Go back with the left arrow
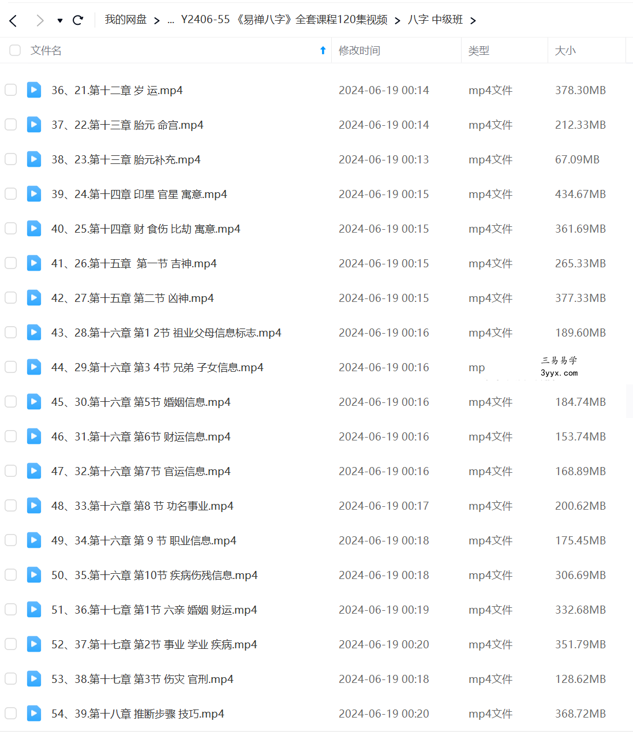633x732 pixels. (13, 21)
